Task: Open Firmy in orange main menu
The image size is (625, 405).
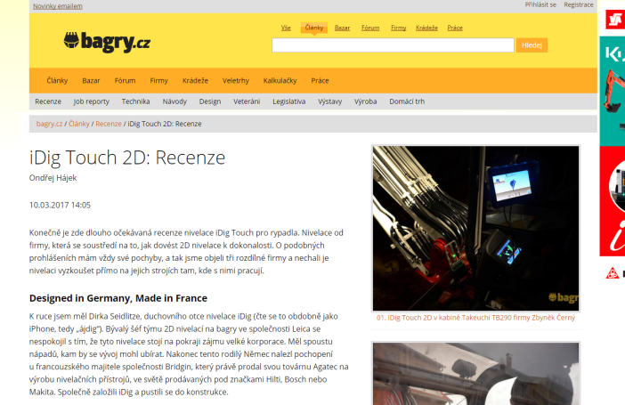Action: 158,80
